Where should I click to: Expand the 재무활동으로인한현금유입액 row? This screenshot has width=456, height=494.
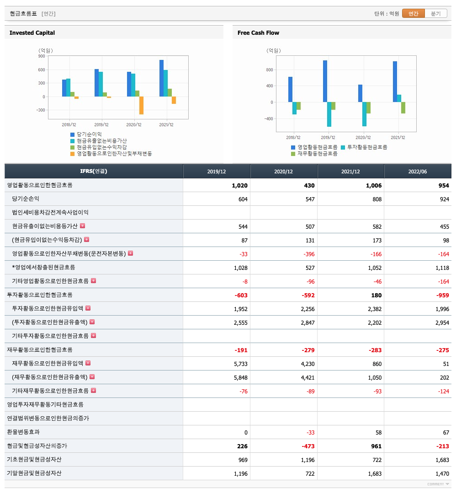pos(88,363)
